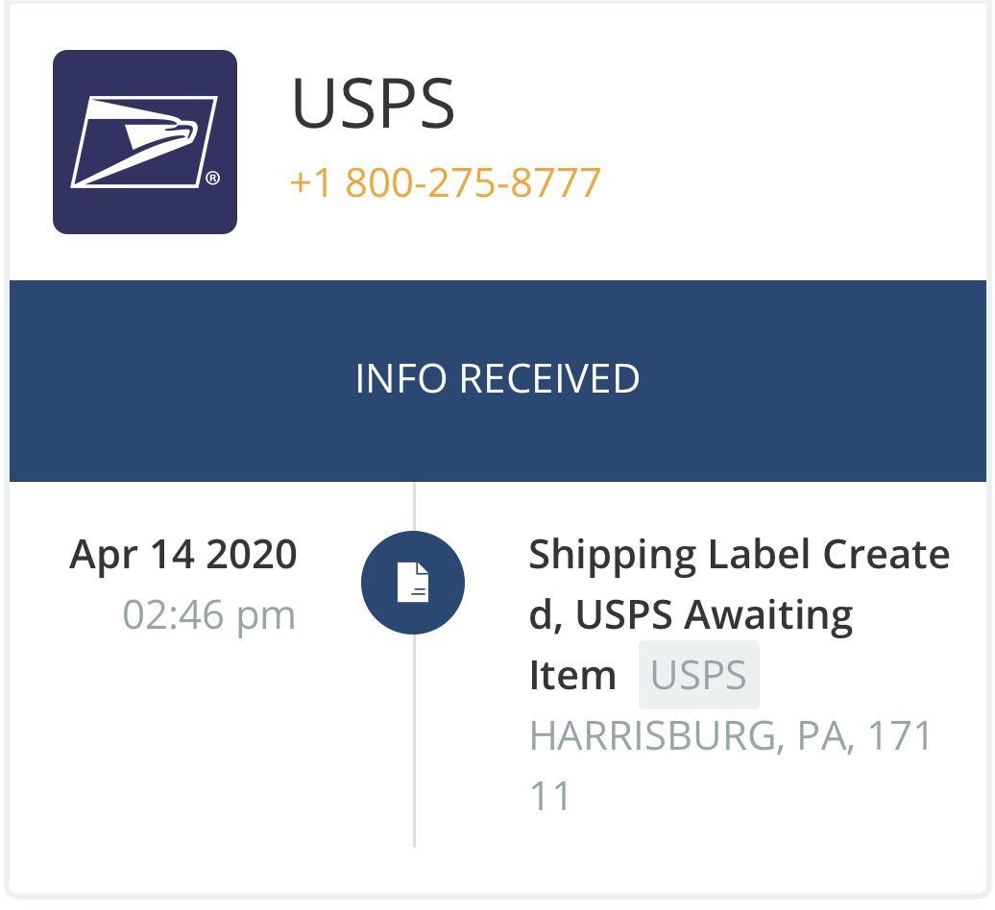Screen dimensions: 995x910
Task: Click the gray USPS tag badge
Action: click(698, 675)
